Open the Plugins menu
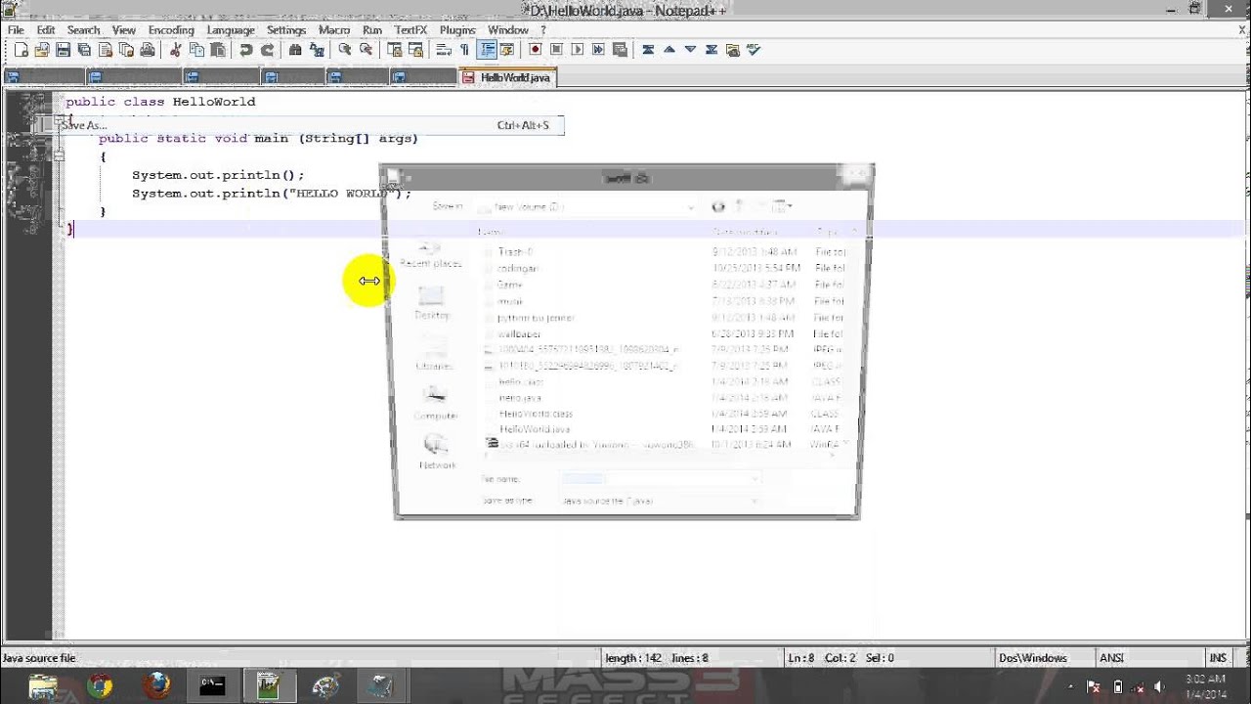The height and width of the screenshot is (704, 1251). pyautogui.click(x=457, y=30)
